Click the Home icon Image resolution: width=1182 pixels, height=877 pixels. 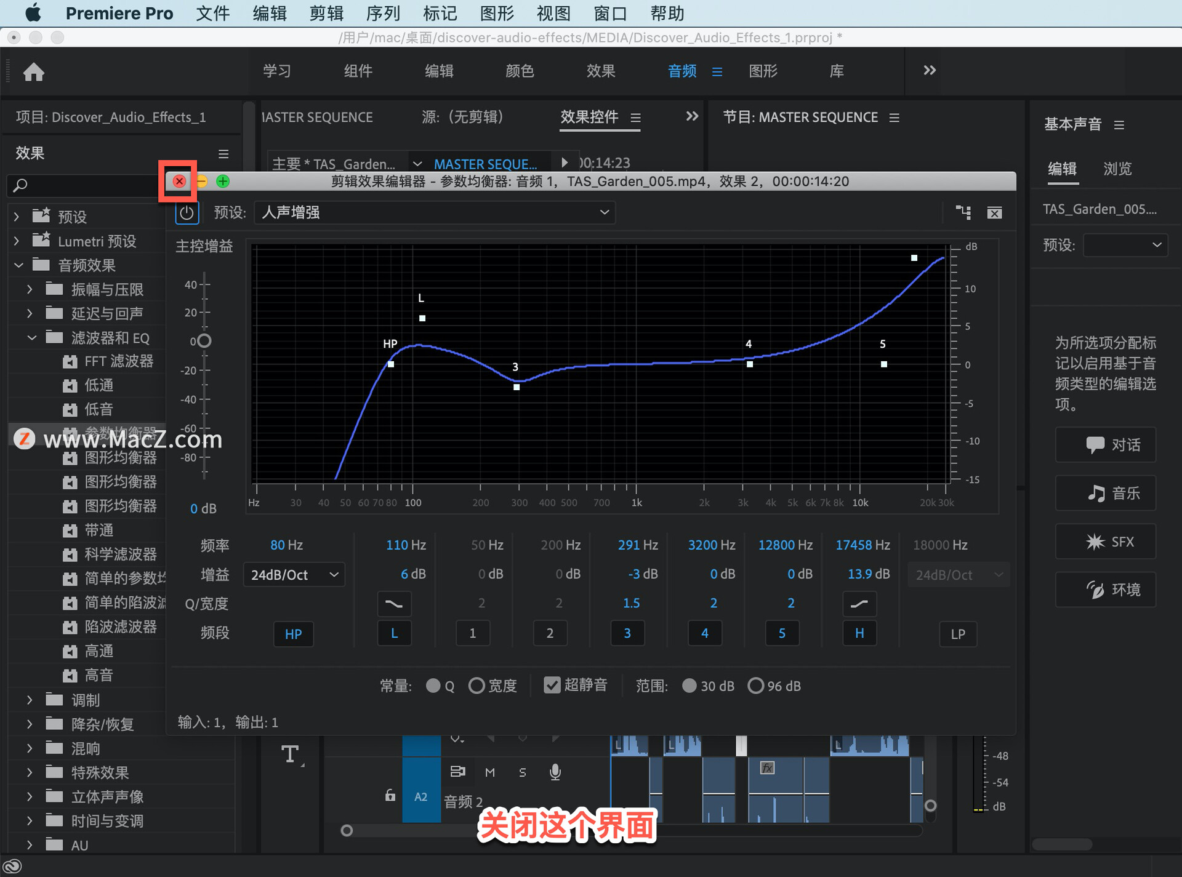(x=34, y=72)
